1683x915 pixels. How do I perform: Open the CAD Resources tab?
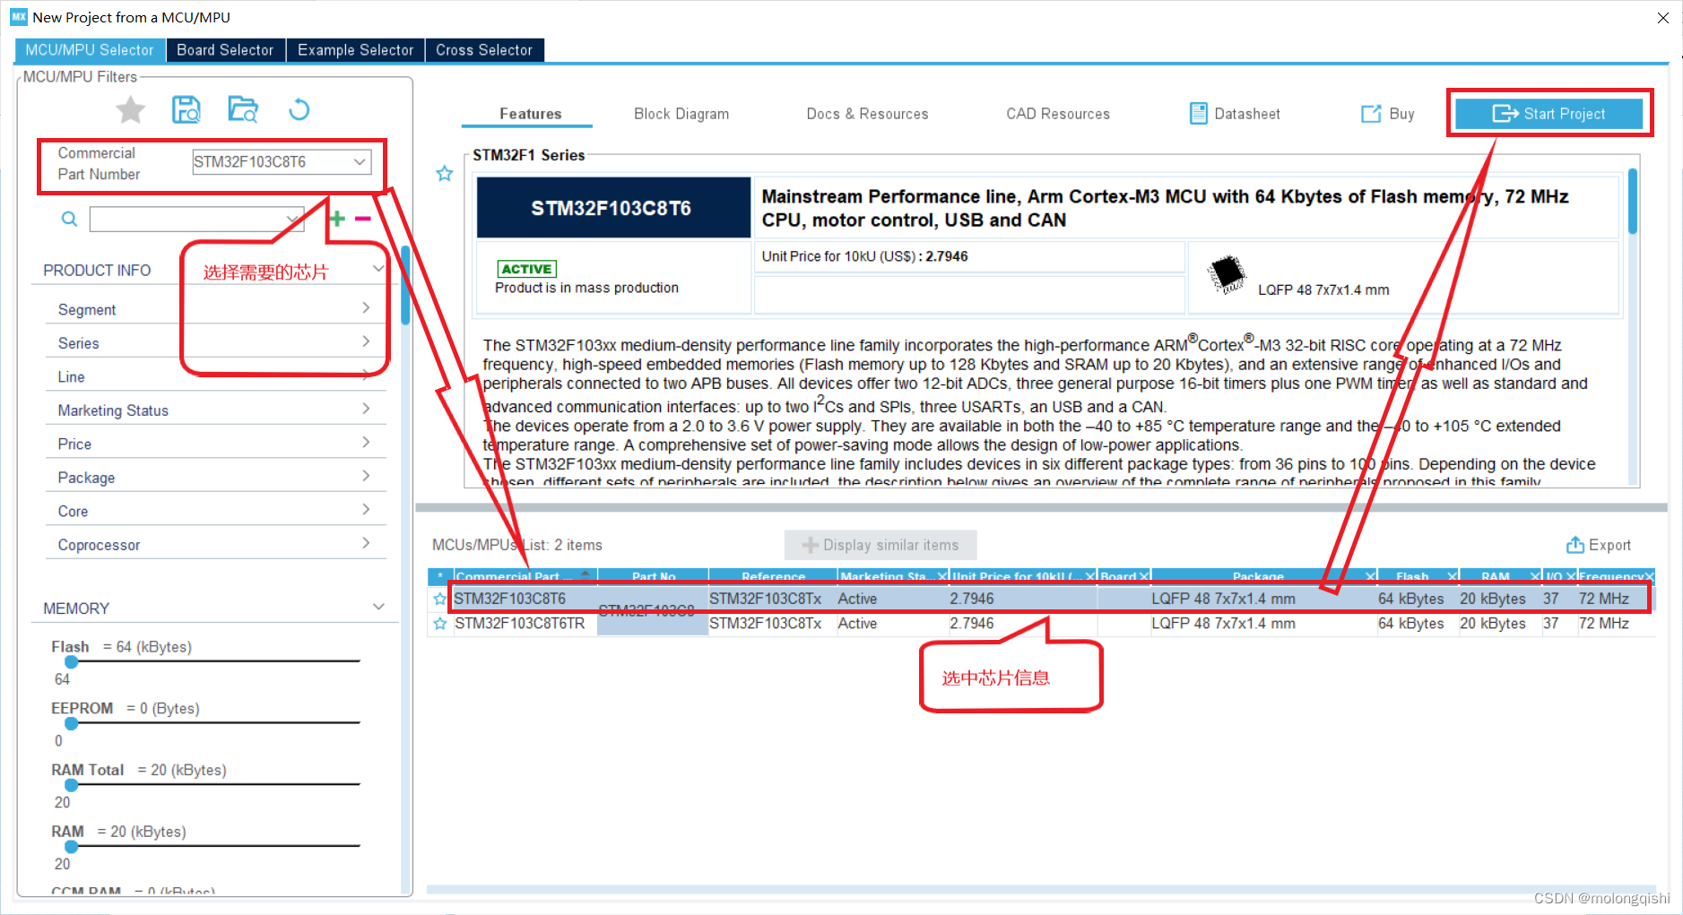1058,114
